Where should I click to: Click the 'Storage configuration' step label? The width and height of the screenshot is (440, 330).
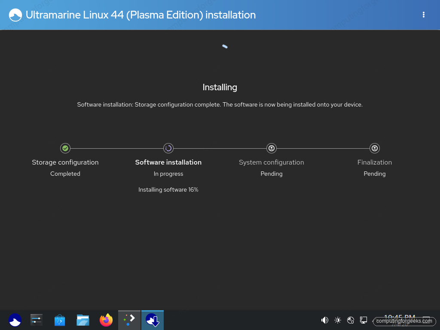65,162
